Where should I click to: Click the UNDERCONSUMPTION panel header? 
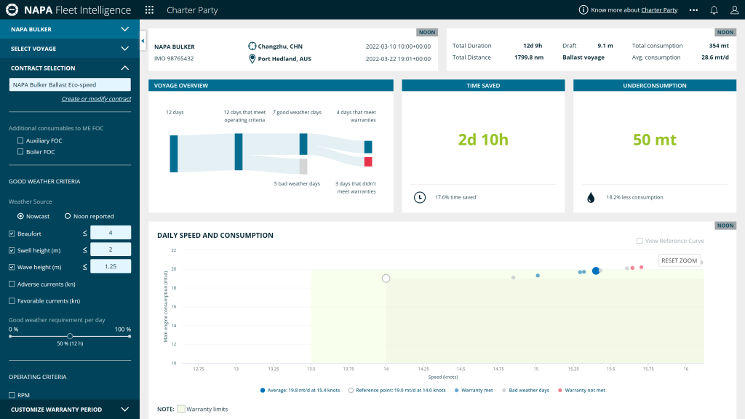click(x=655, y=86)
